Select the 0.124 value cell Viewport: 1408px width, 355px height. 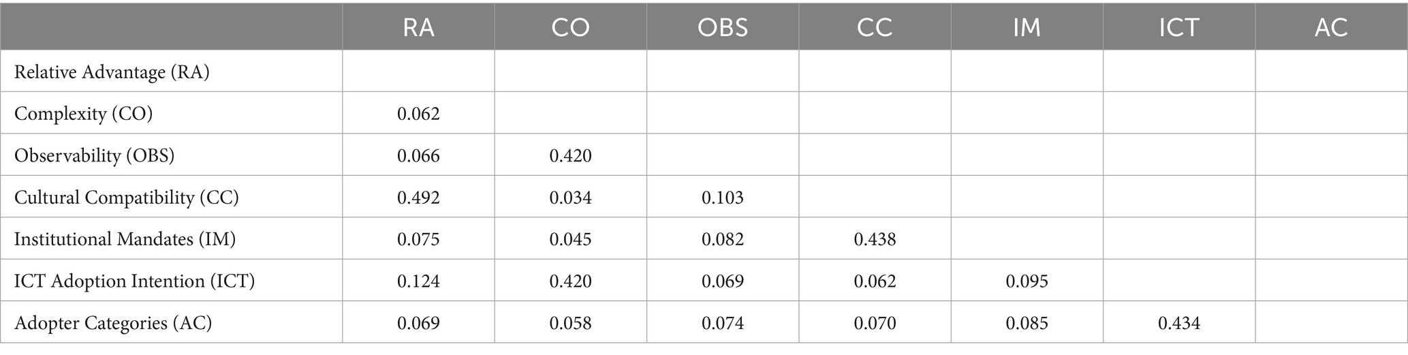418,281
